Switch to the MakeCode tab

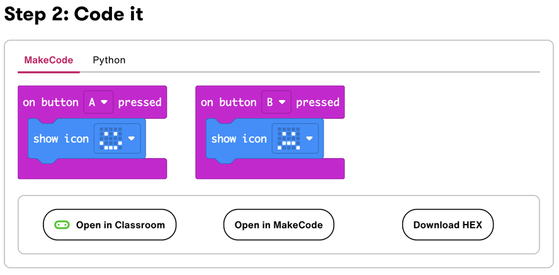click(x=48, y=60)
